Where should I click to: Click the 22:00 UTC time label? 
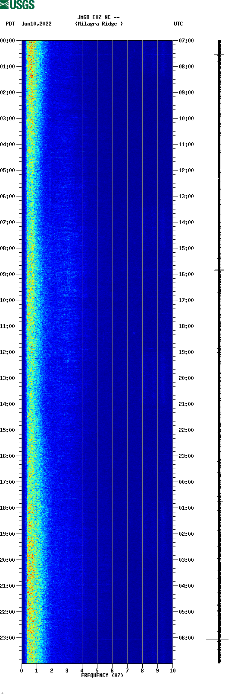pyautogui.click(x=186, y=430)
